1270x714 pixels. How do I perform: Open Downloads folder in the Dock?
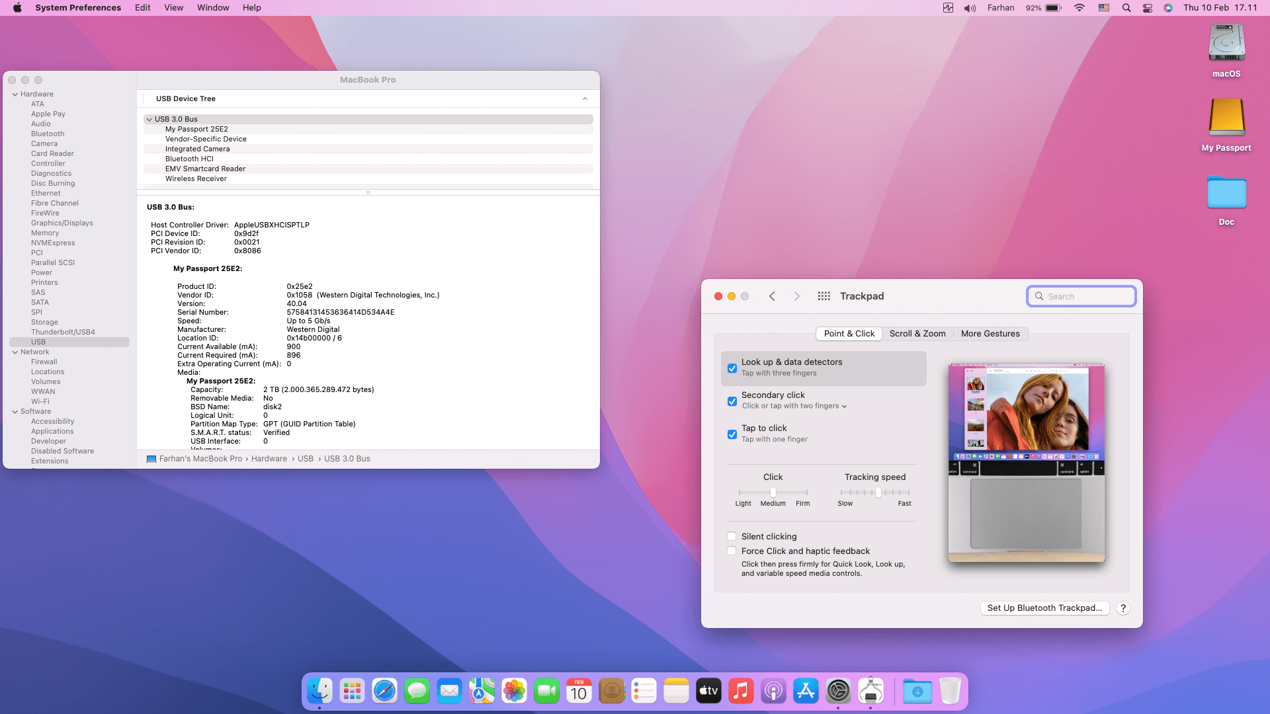[917, 691]
